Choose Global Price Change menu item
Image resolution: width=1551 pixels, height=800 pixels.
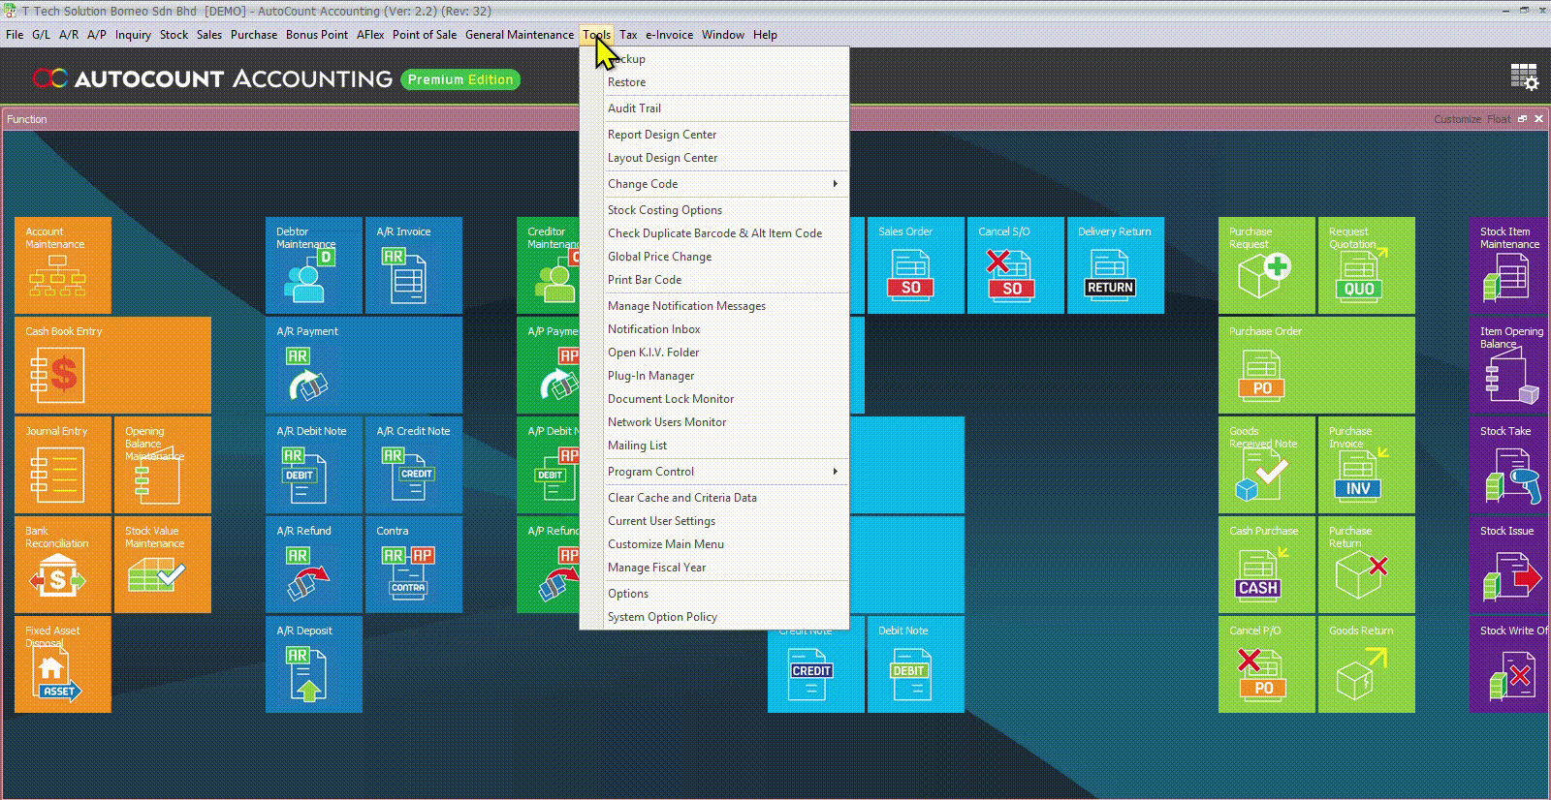click(x=659, y=257)
